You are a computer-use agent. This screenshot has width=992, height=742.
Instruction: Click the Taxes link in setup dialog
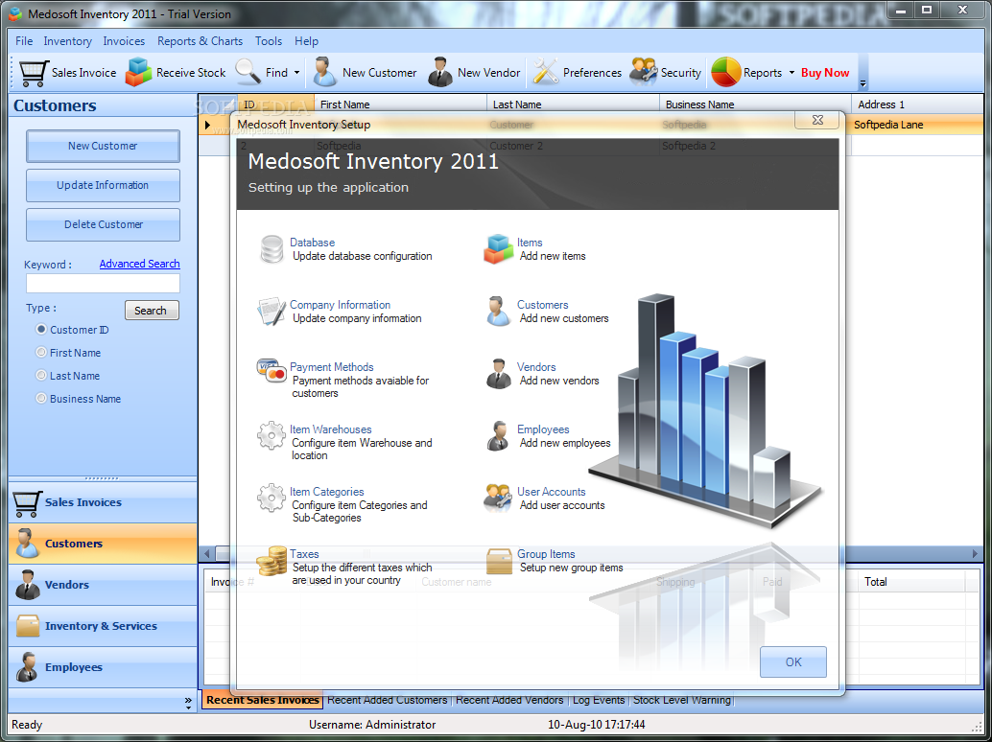(x=304, y=554)
